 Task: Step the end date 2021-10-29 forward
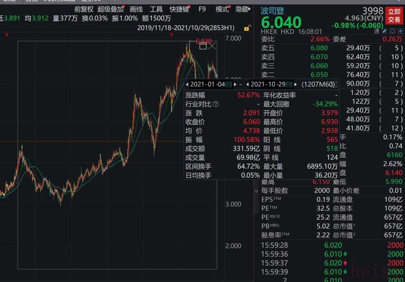tap(295, 84)
